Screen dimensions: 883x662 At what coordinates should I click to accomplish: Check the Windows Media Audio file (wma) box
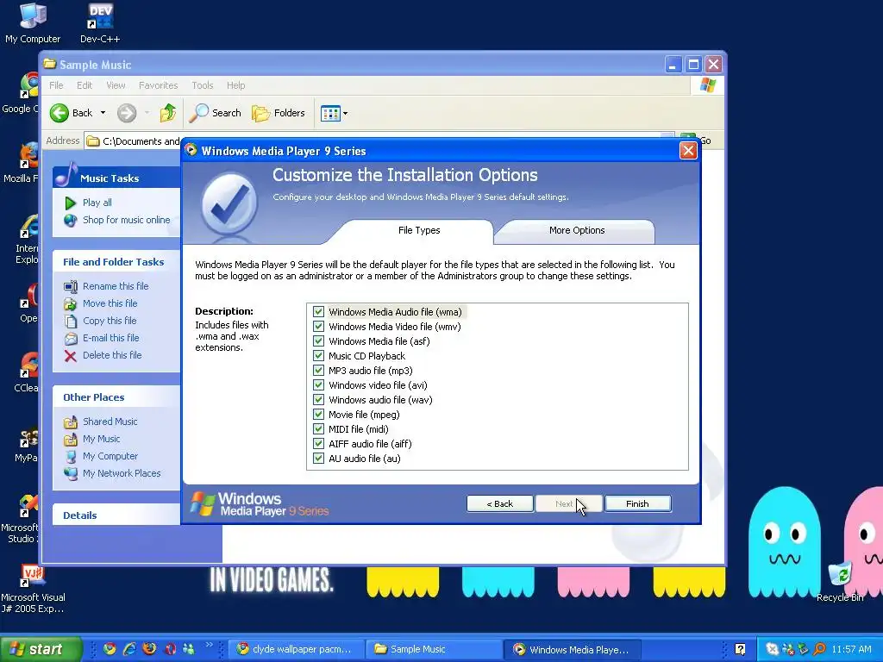[319, 312]
